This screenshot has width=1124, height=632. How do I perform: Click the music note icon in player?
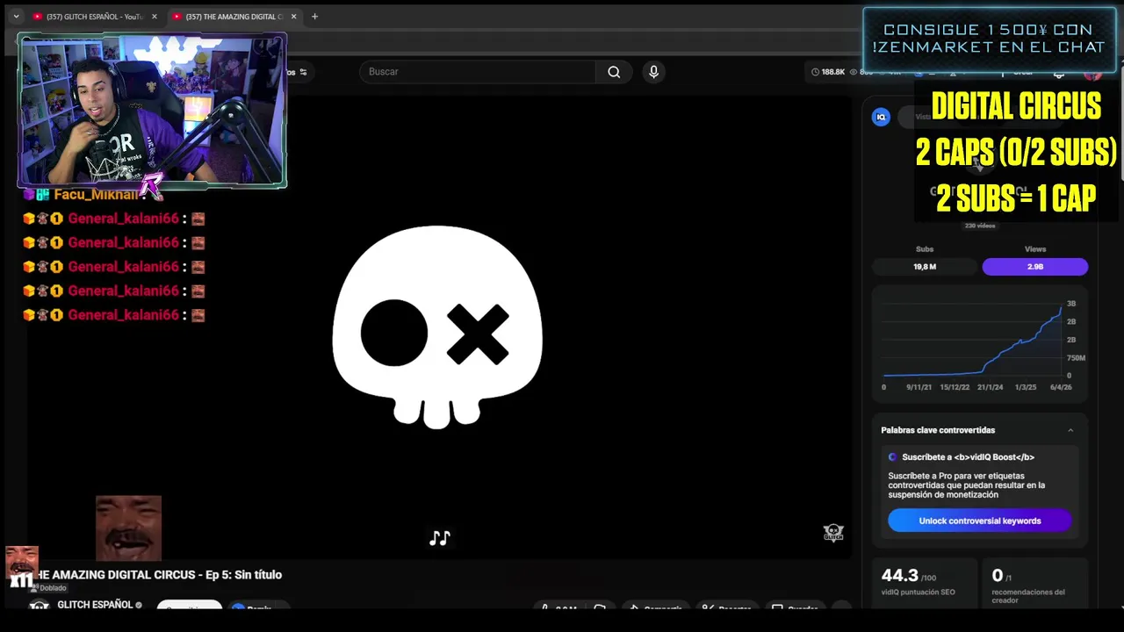coord(439,538)
